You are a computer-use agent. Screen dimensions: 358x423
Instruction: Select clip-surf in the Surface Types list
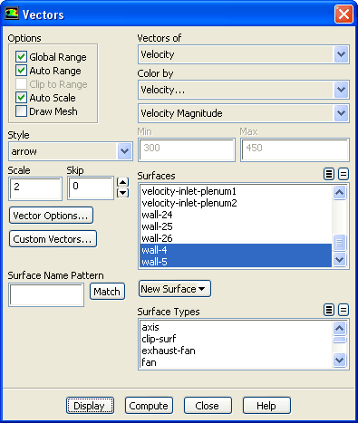(x=236, y=339)
